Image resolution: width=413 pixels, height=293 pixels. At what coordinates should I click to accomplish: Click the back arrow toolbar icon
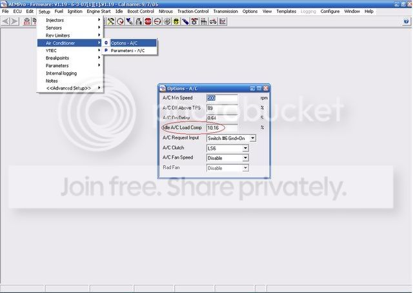[x=6, y=21]
